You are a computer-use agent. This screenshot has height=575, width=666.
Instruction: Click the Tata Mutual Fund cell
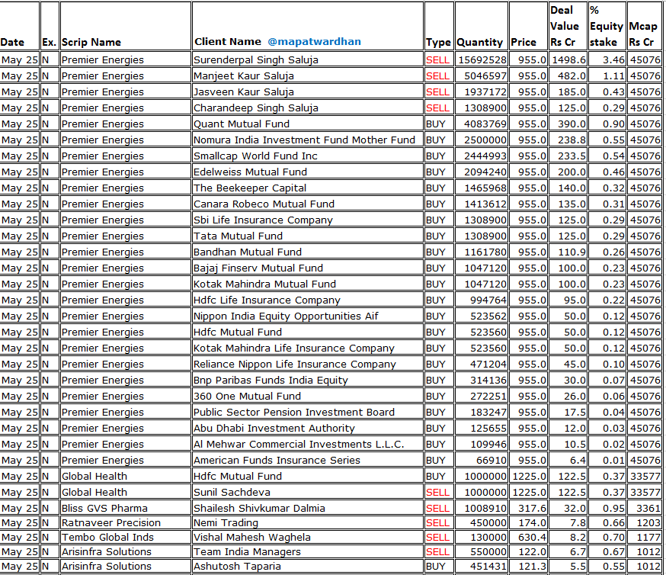coord(308,236)
